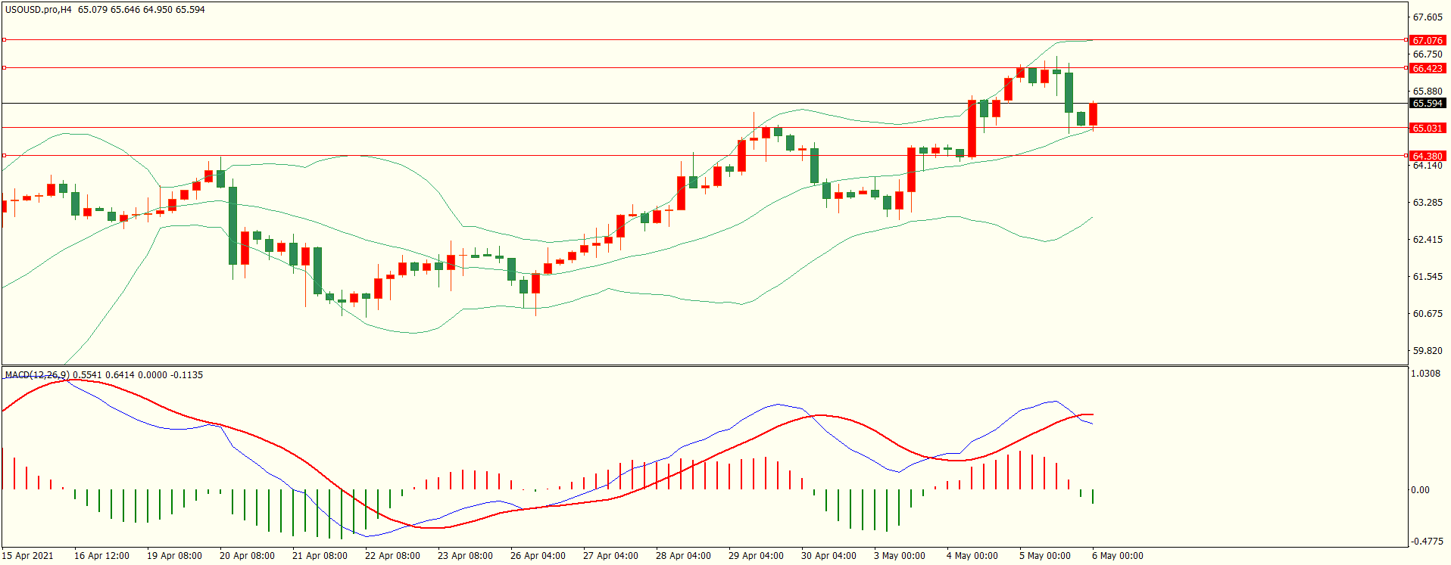Click the latest red candlestick on the chart
1451x565 pixels.
point(1093,114)
